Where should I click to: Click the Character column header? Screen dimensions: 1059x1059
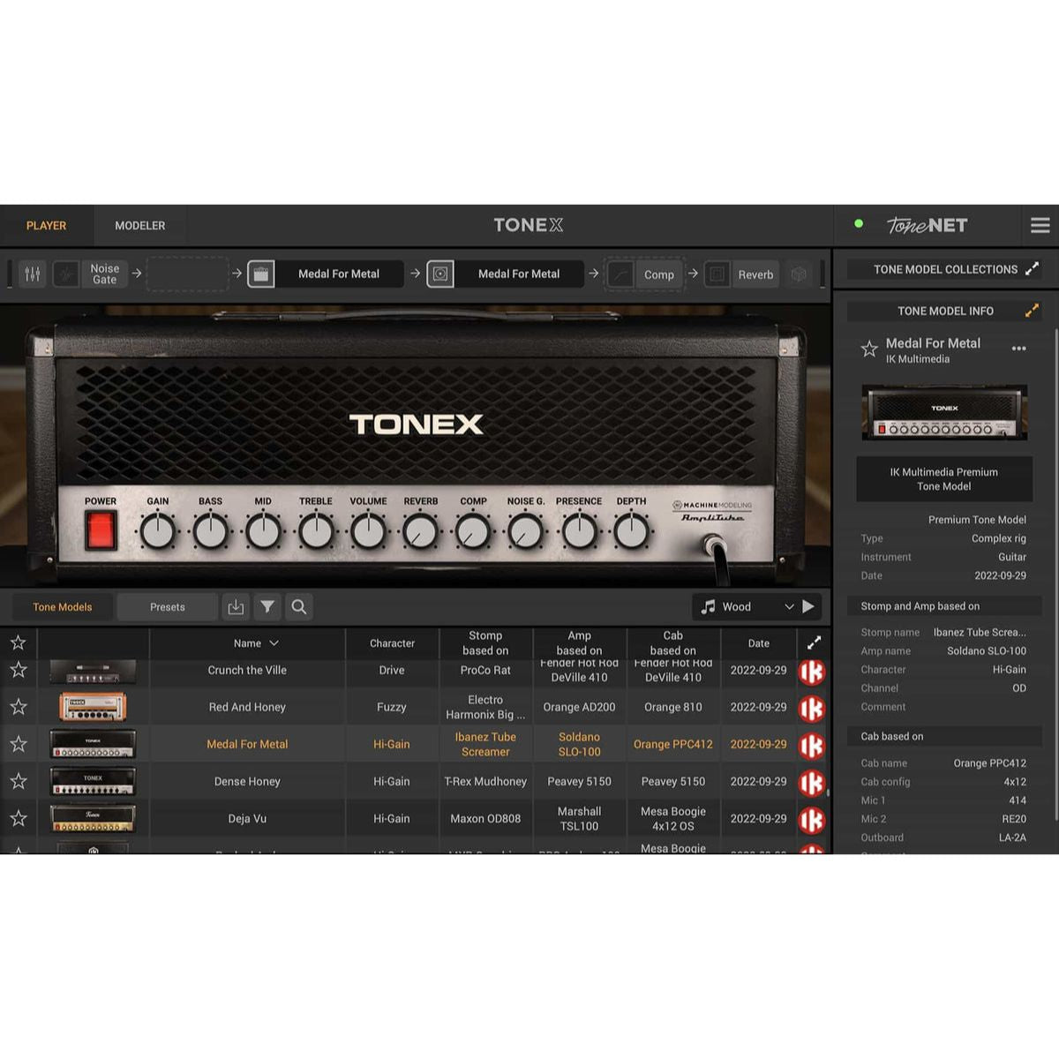(x=392, y=643)
